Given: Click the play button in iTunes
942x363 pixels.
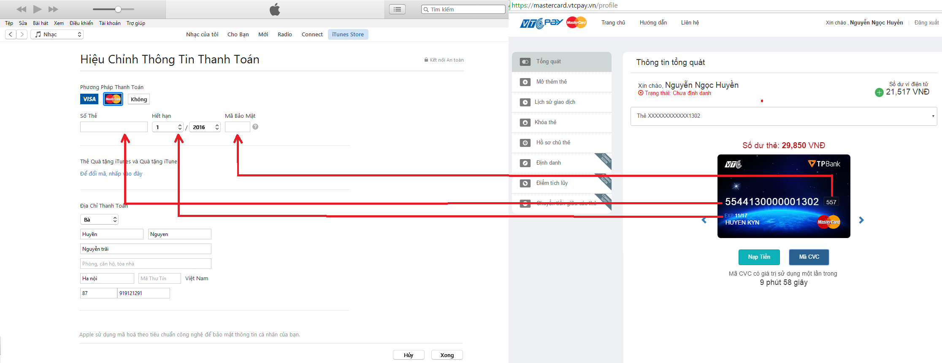Looking at the screenshot, I should pyautogui.click(x=37, y=9).
